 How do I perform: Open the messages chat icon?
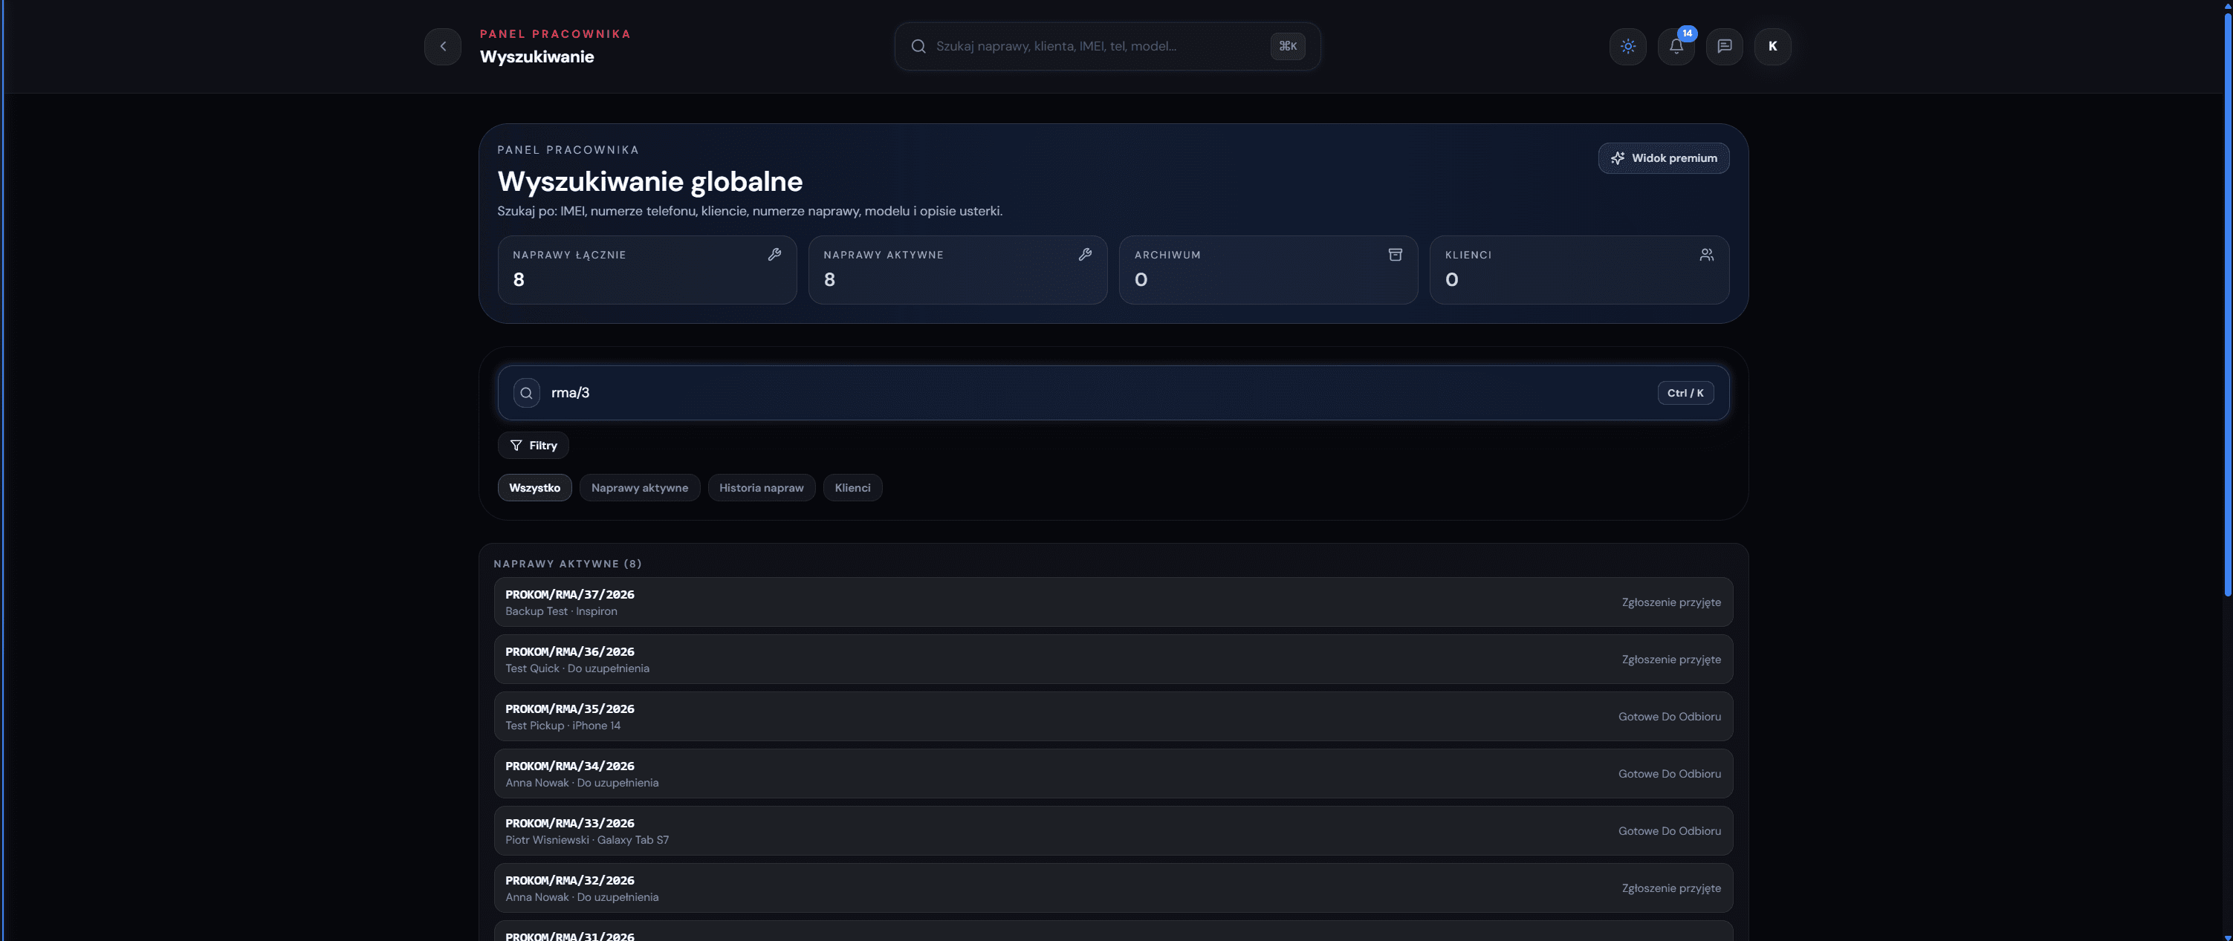click(1724, 46)
